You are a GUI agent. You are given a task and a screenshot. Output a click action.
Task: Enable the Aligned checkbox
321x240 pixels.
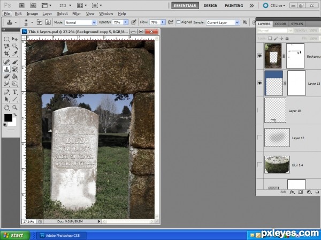(x=179, y=22)
